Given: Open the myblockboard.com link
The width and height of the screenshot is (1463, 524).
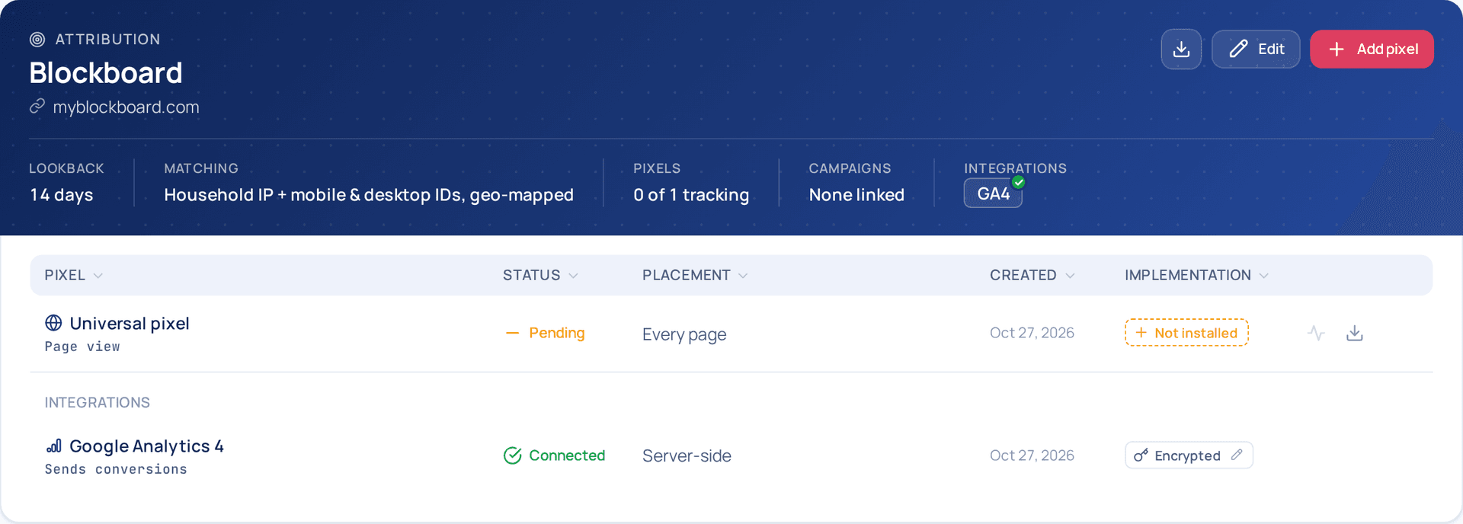Looking at the screenshot, I should pyautogui.click(x=126, y=107).
